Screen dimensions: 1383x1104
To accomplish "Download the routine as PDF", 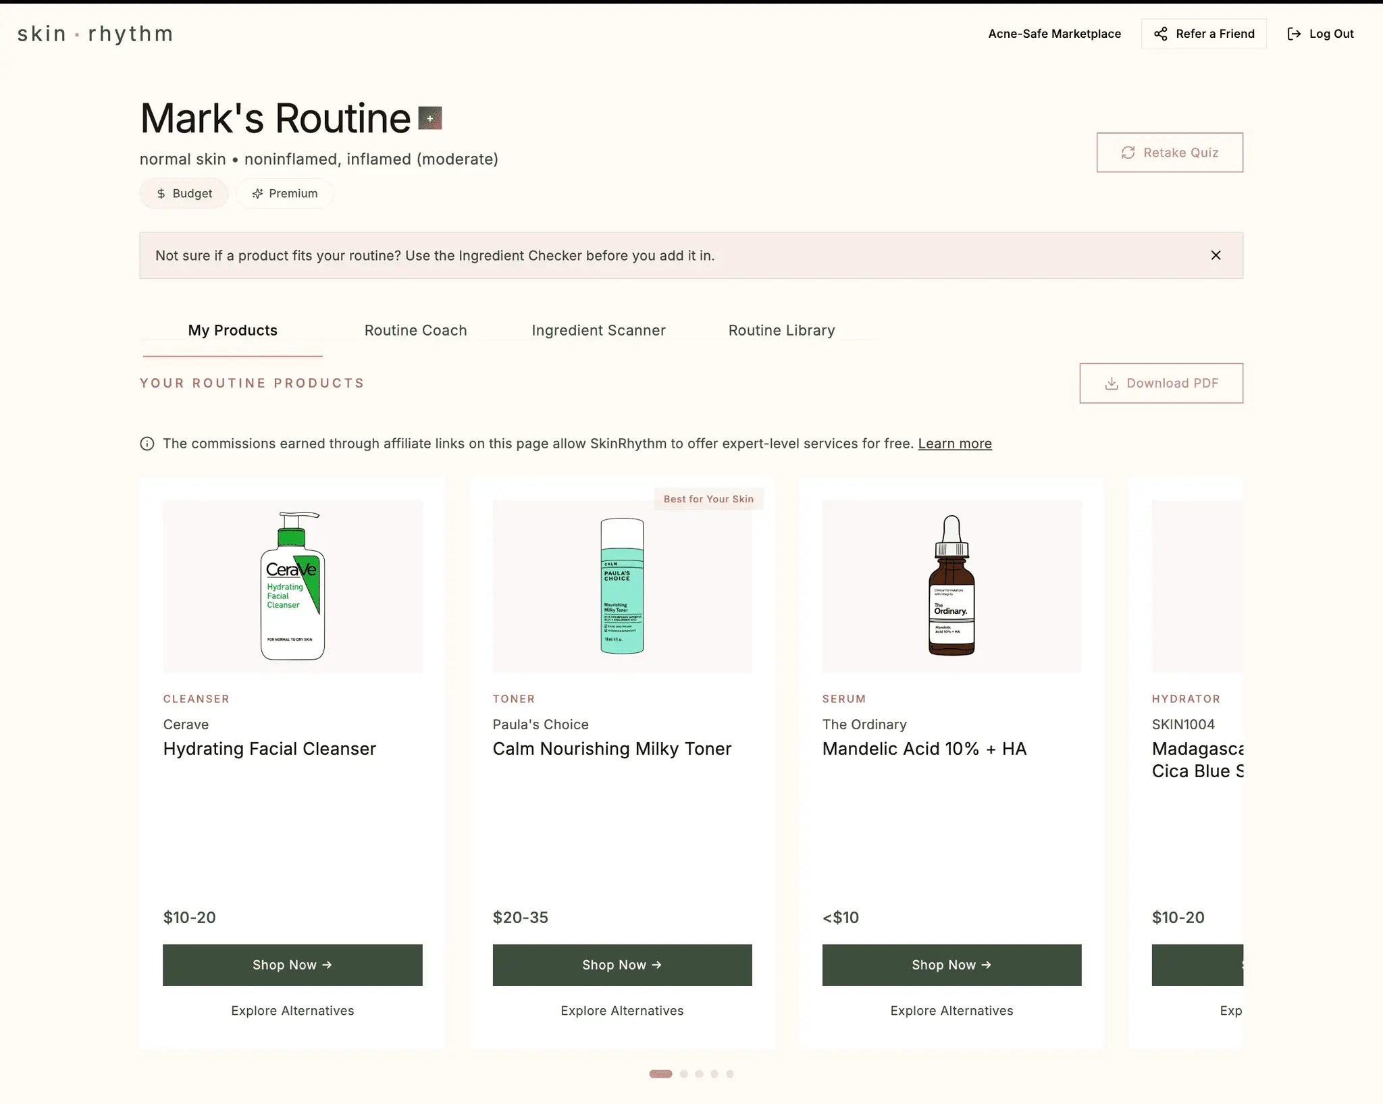I will 1161,384.
